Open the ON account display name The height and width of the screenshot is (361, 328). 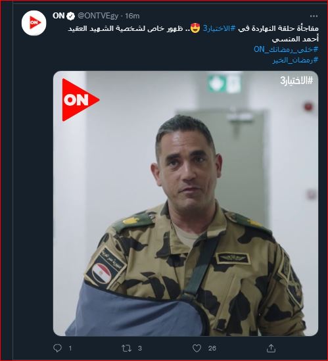(x=59, y=16)
